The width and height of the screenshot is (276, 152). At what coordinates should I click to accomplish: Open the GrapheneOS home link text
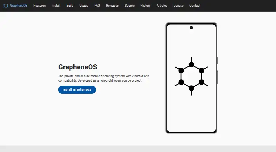[19, 6]
